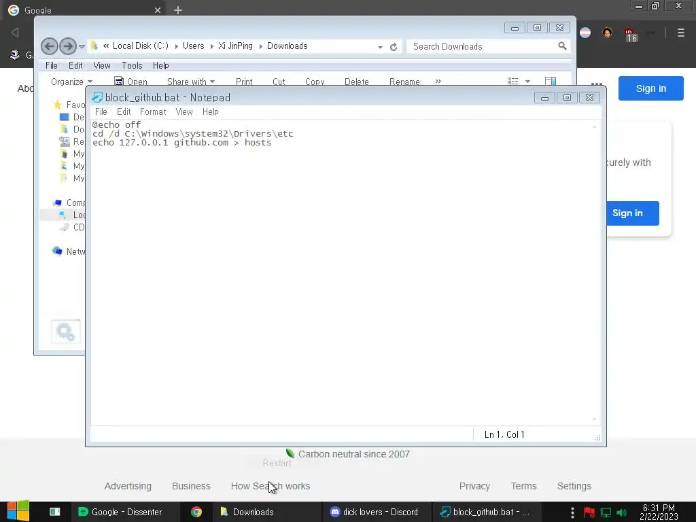Open Notepad's Help menu
This screenshot has width=696, height=522.
(x=211, y=112)
